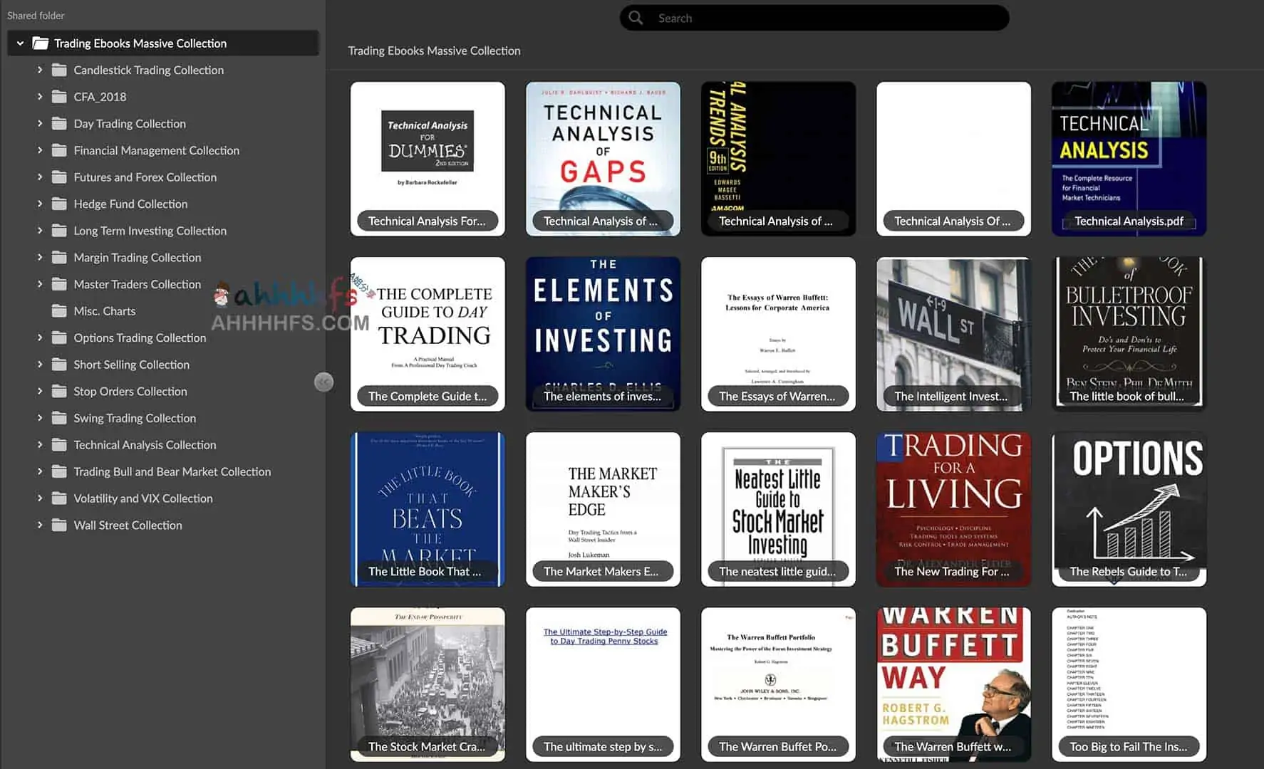Open The Rebels Guide options book thumbnail
1264x769 pixels.
[x=1129, y=509]
